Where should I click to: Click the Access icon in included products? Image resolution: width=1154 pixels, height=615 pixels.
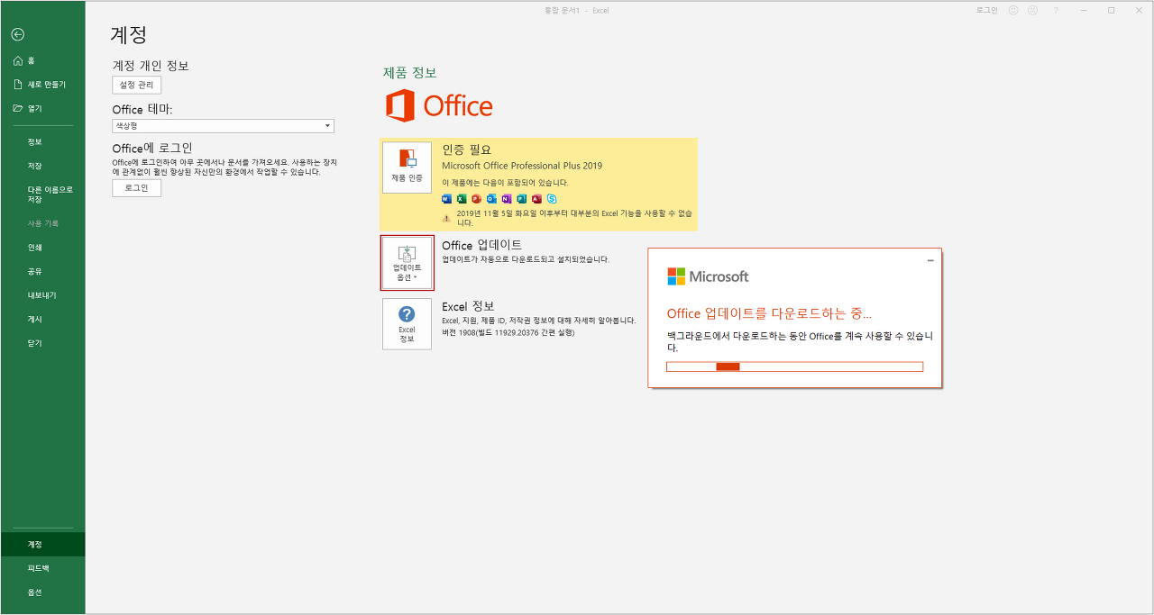coord(536,198)
